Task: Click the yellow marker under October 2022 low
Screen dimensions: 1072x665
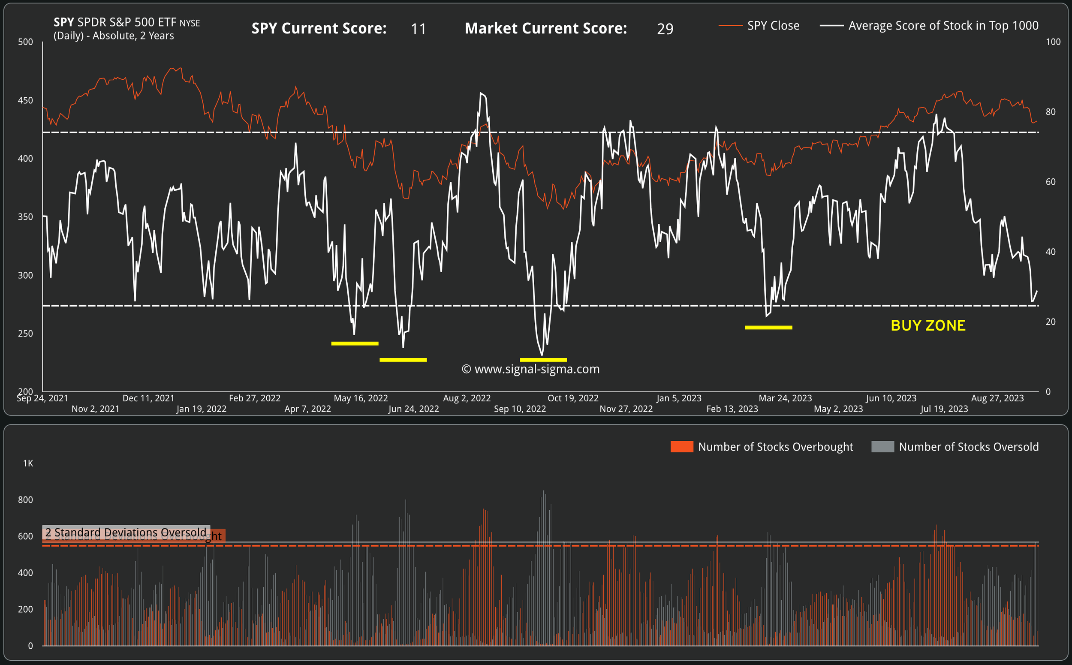Action: pos(543,360)
